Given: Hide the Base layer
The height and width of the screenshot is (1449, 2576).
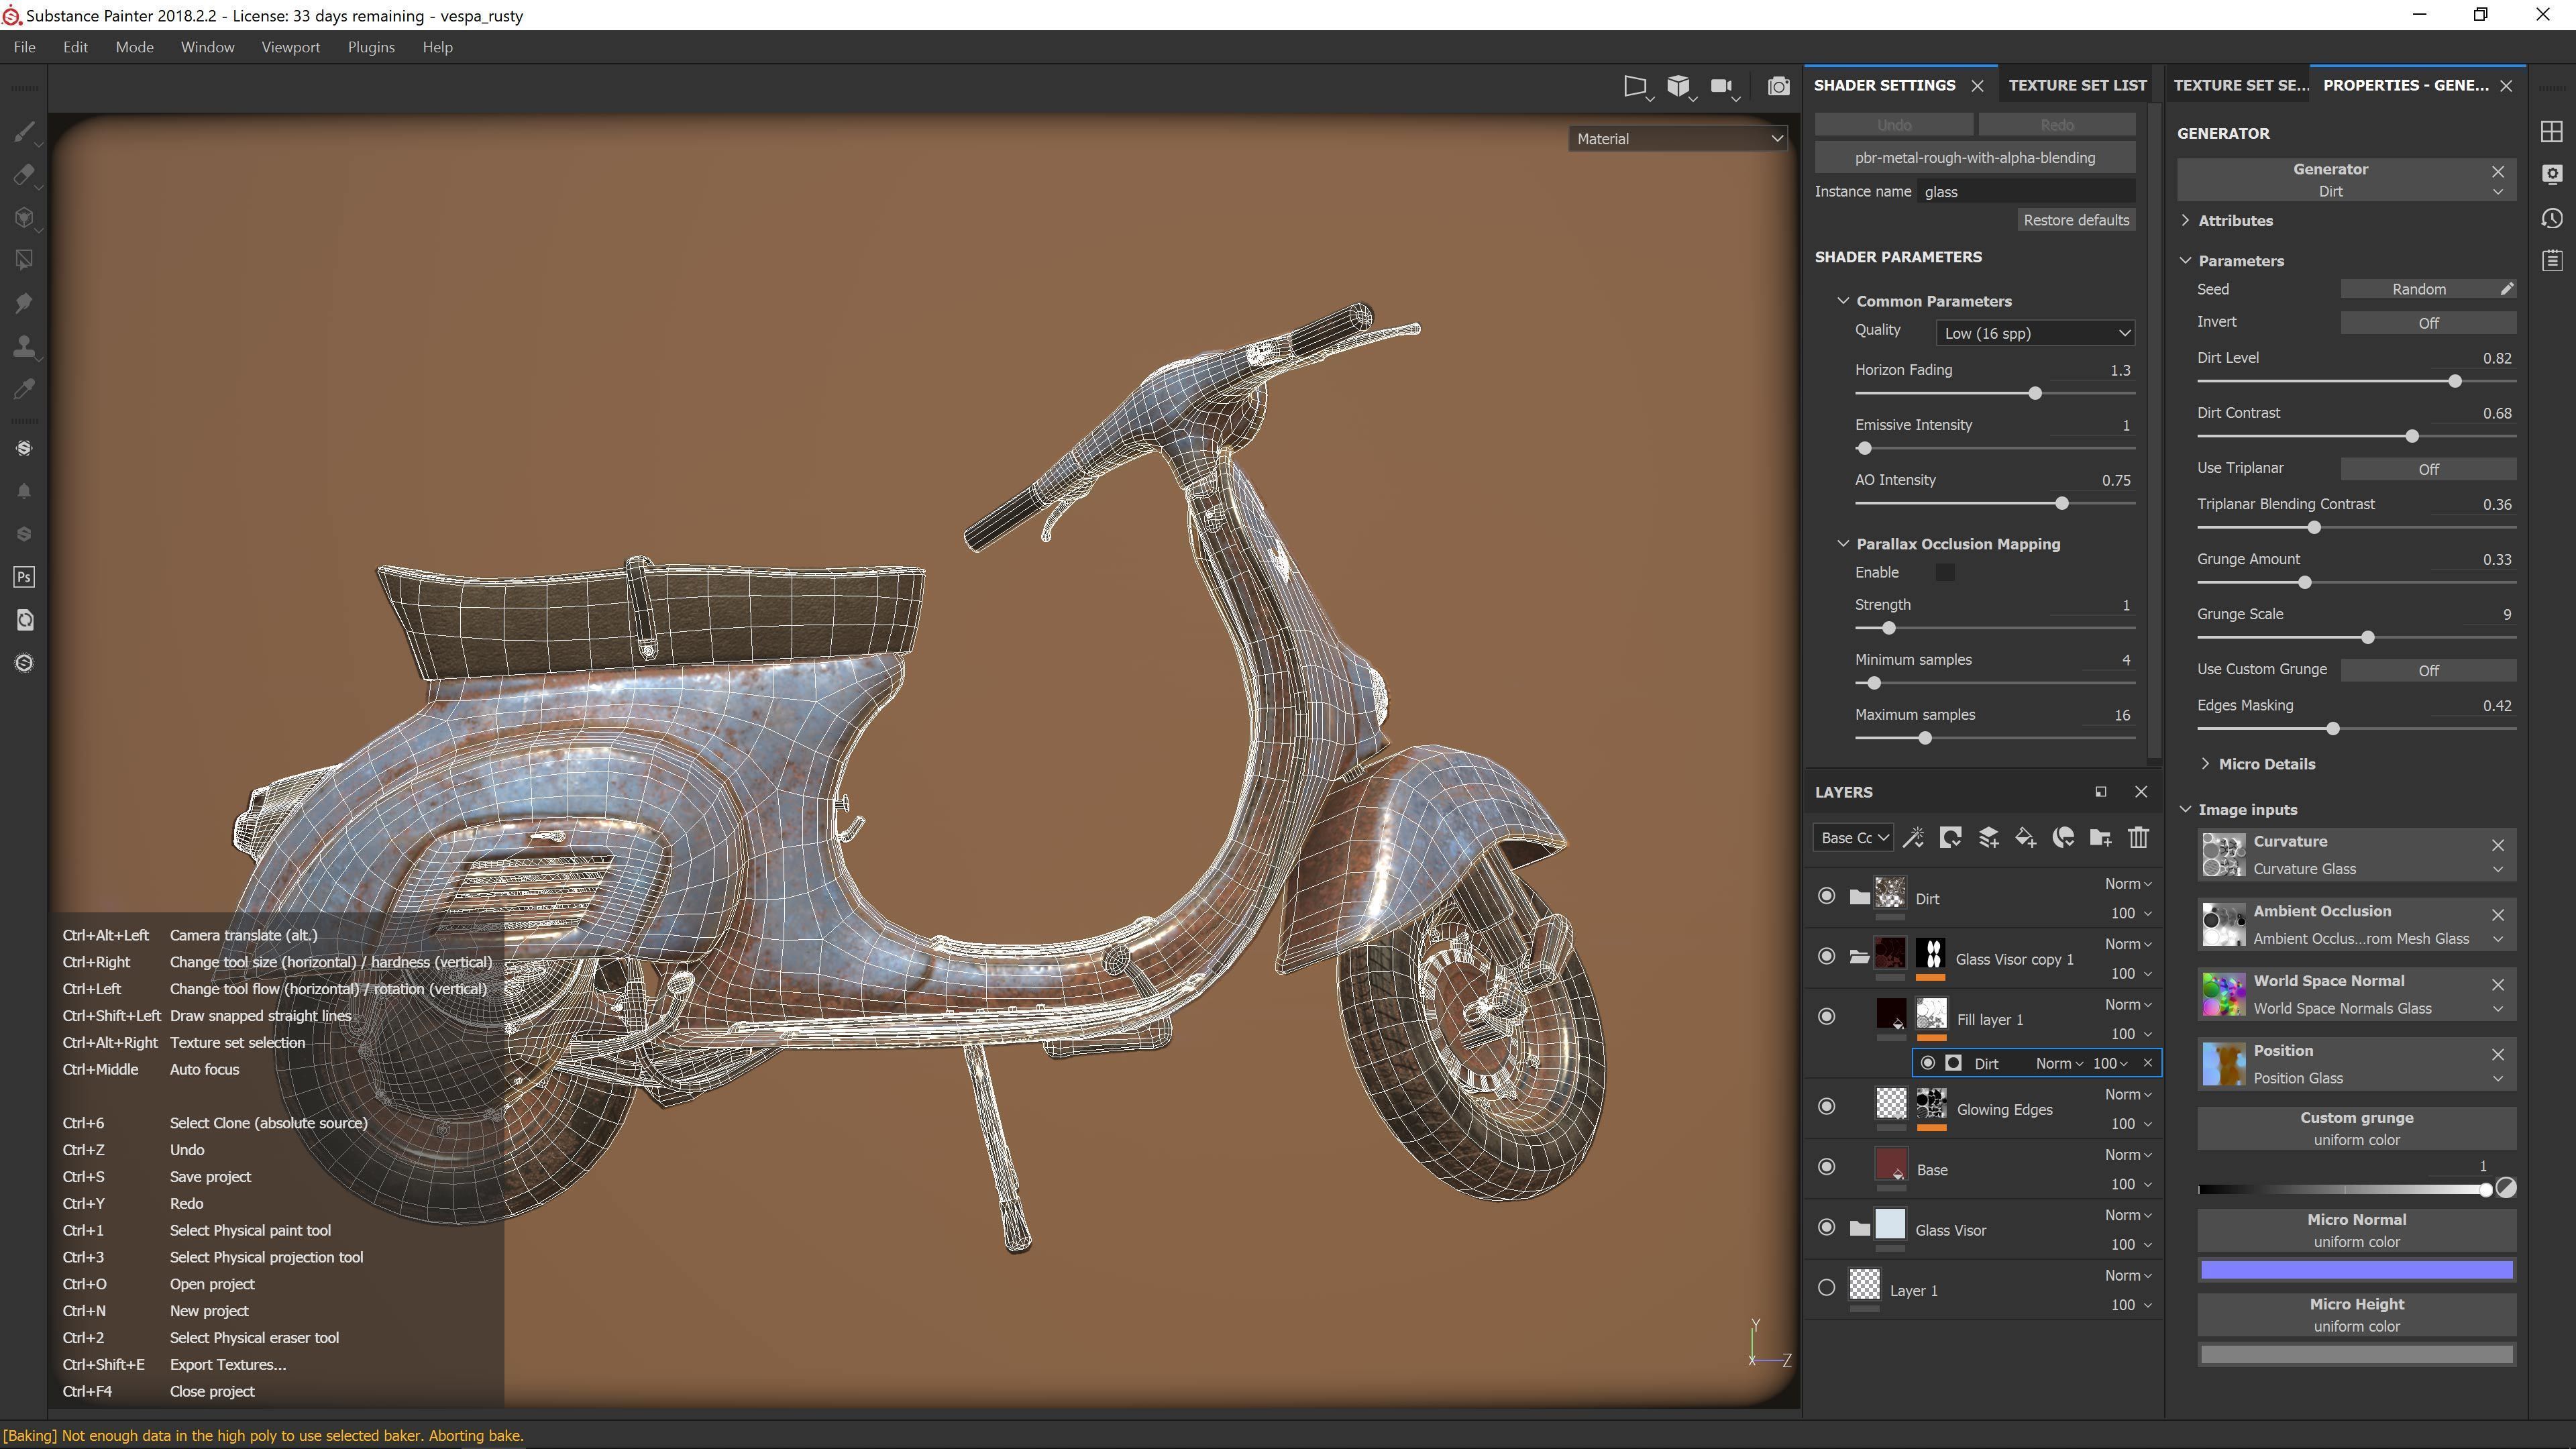Looking at the screenshot, I should [1826, 1167].
